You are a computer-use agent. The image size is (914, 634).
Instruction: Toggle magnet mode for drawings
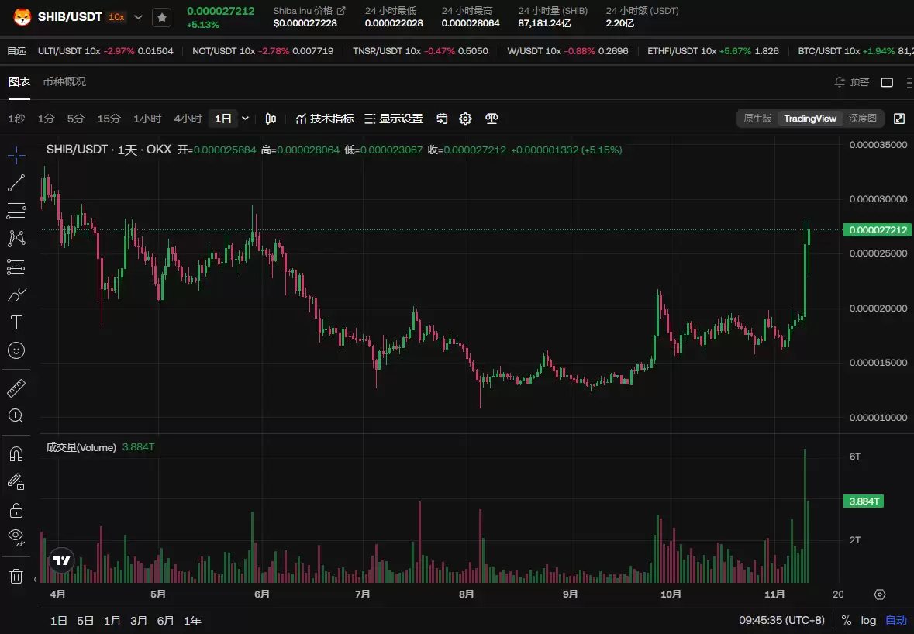[16, 454]
